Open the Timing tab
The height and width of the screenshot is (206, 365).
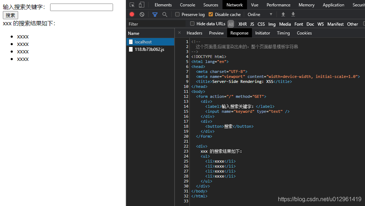pyautogui.click(x=283, y=33)
